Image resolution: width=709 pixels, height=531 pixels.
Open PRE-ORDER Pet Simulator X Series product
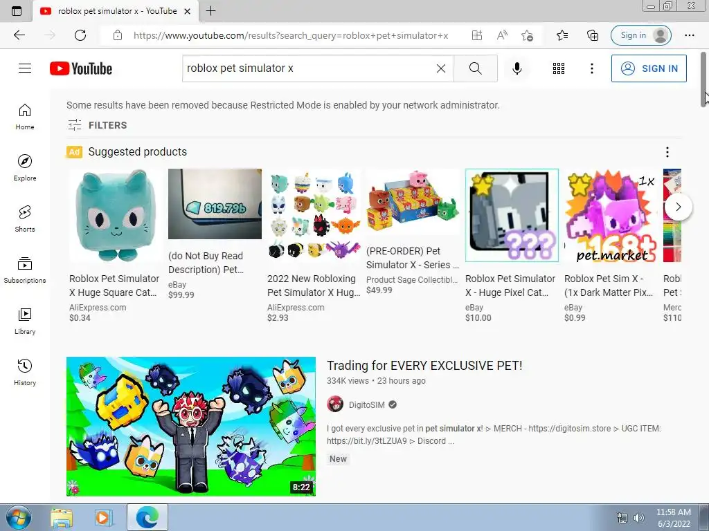(x=413, y=258)
